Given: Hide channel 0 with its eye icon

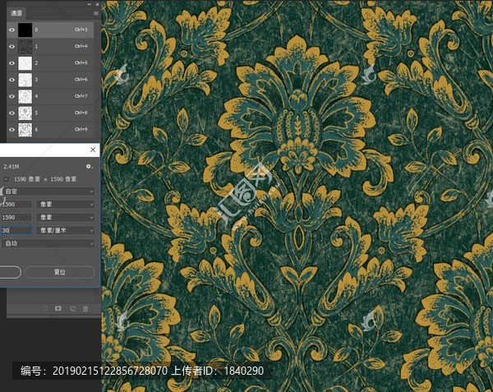Looking at the screenshot, I should tap(12, 30).
